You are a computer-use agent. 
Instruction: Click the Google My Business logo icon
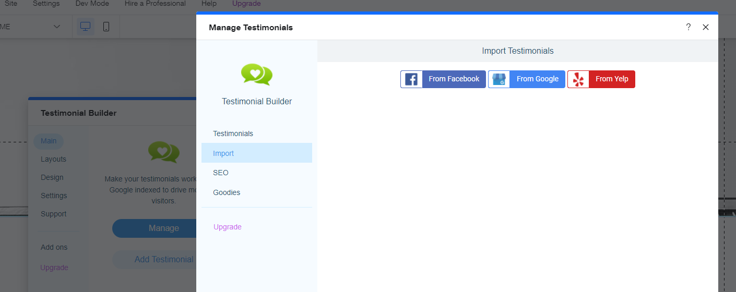click(x=499, y=79)
